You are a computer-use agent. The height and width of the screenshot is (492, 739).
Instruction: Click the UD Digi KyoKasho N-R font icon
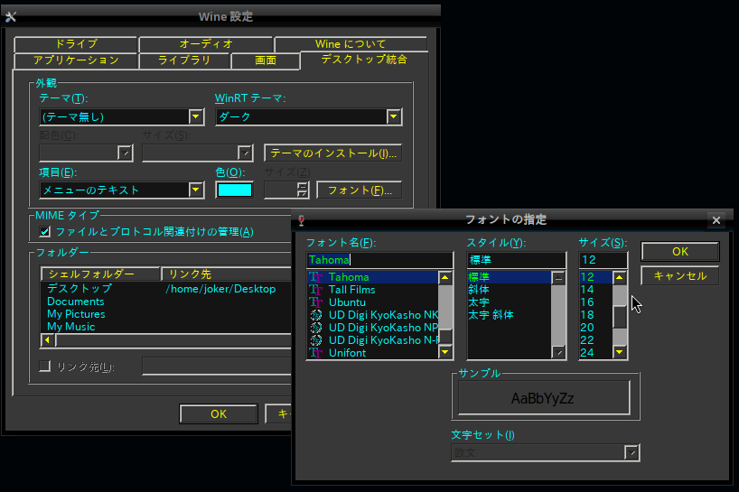(316, 340)
